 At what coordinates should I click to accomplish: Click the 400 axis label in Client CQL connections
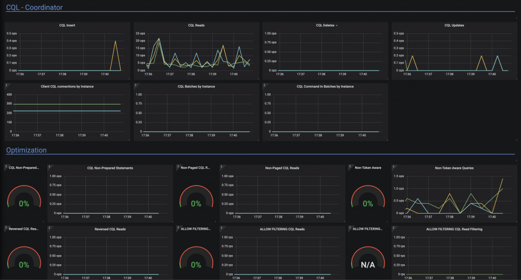[9, 95]
